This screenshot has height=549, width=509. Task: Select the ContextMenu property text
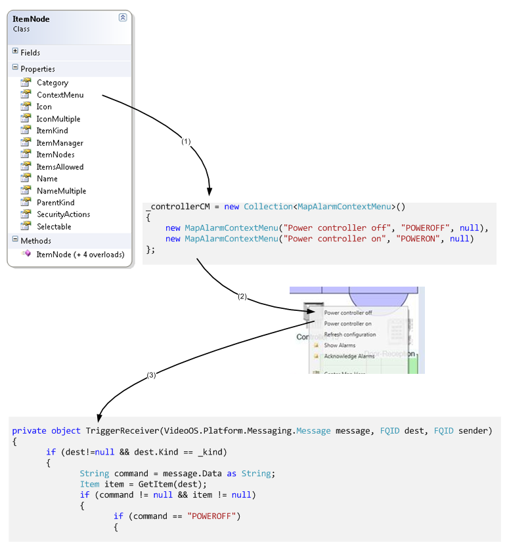60,95
